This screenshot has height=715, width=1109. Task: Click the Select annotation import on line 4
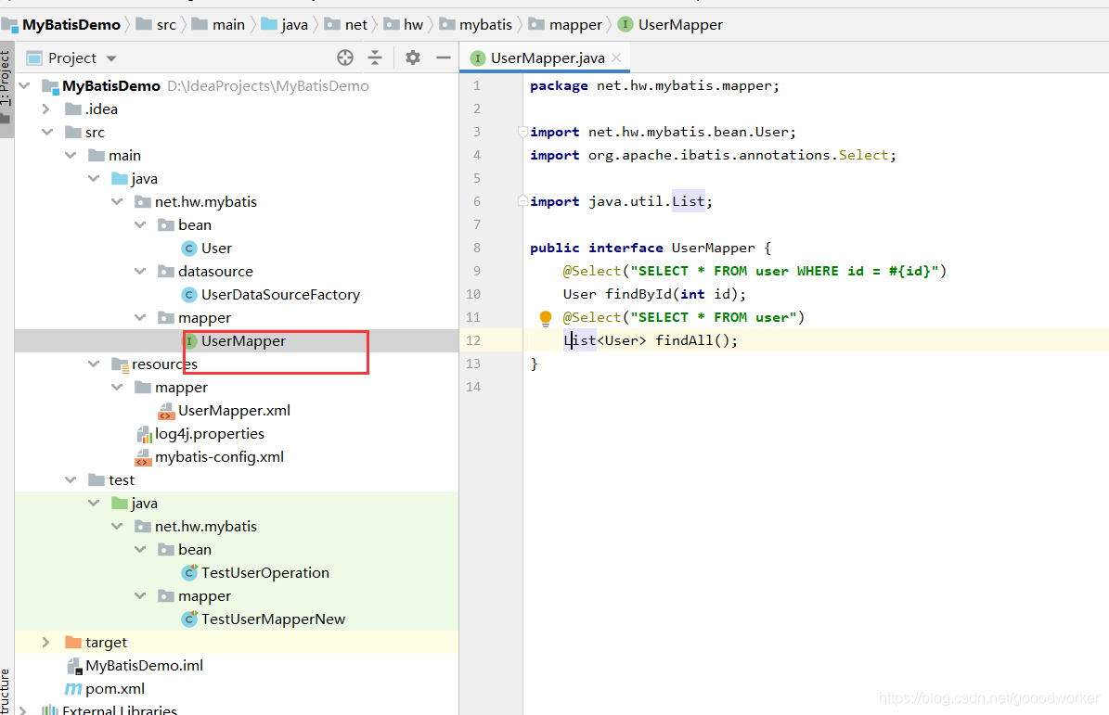pos(863,155)
